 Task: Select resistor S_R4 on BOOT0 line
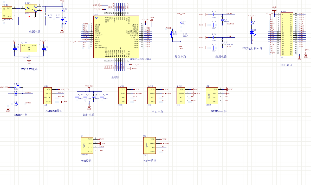pos(16,93)
